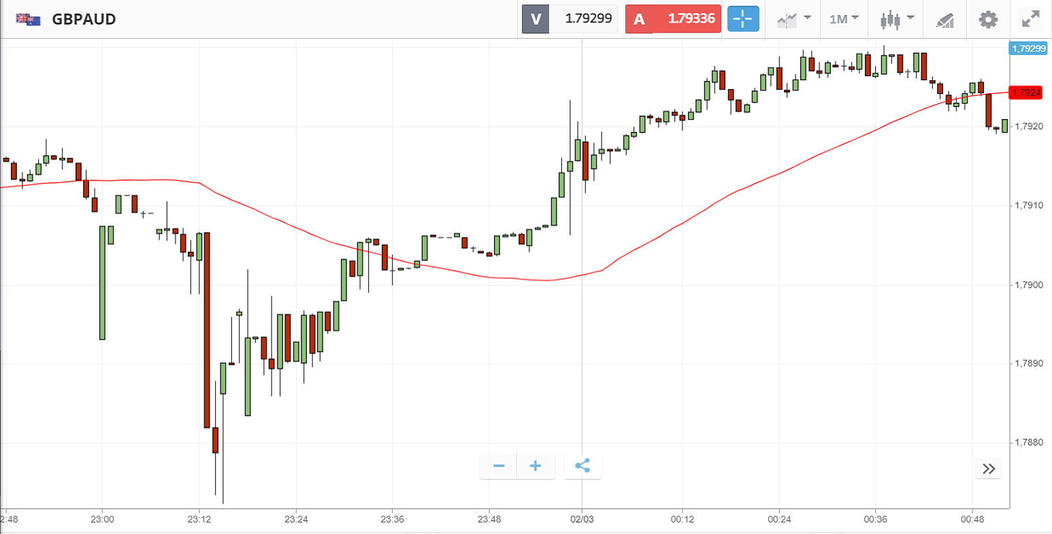Open the drawing tools pencil icon
Image resolution: width=1052 pixels, height=534 pixels.
pos(944,19)
